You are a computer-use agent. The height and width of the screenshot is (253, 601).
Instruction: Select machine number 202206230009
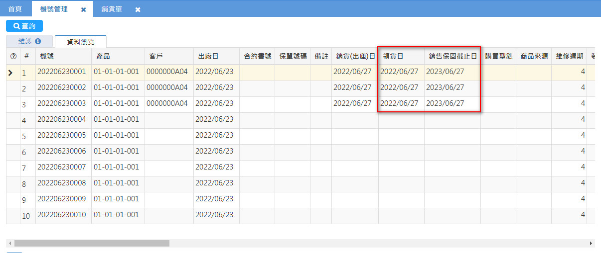pos(61,199)
